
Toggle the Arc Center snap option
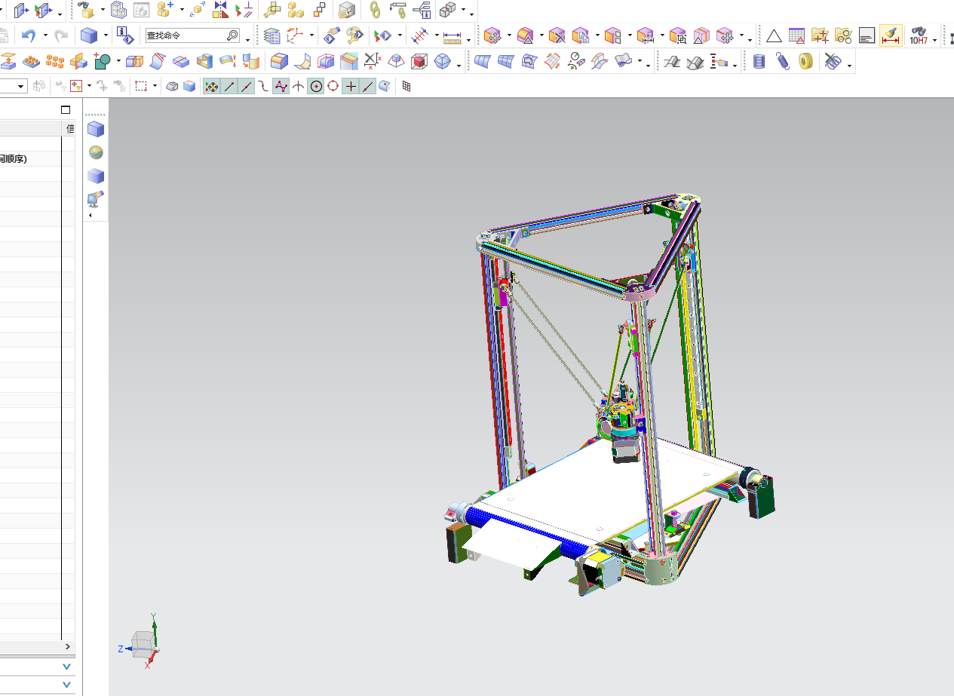(x=316, y=87)
